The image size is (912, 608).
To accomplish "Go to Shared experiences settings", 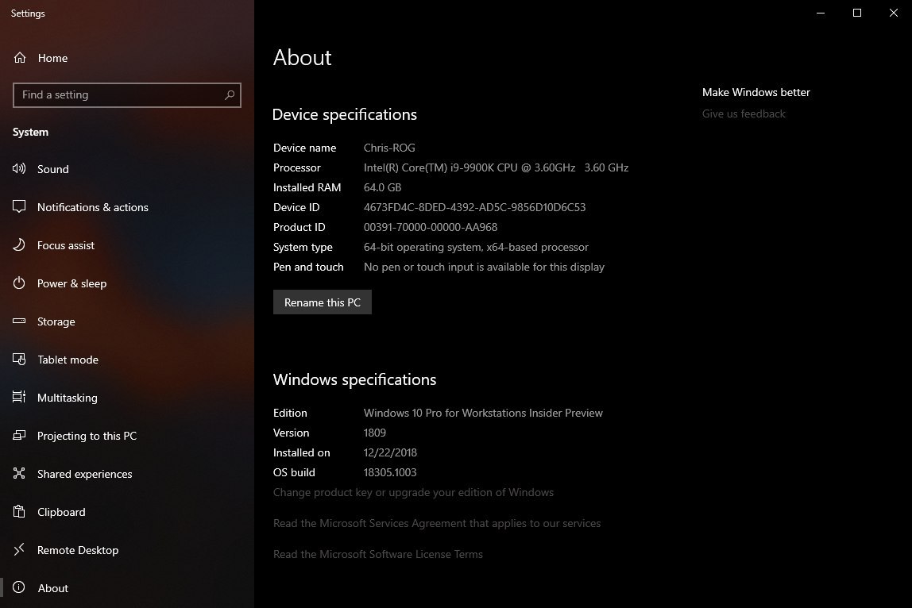I will (x=84, y=474).
